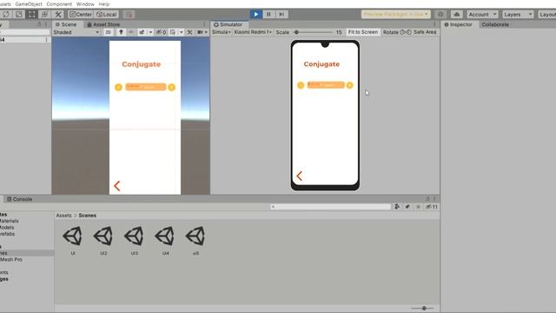Open the Console tab

tap(19, 199)
